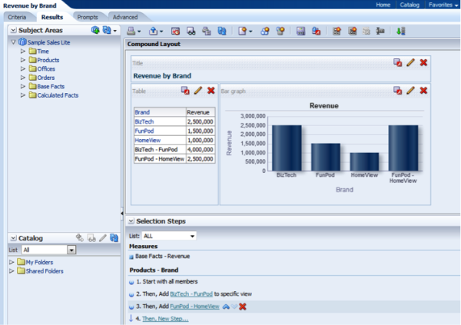The width and height of the screenshot is (461, 325).
Task: Click the 'Then, New Step...' link
Action: click(x=163, y=318)
